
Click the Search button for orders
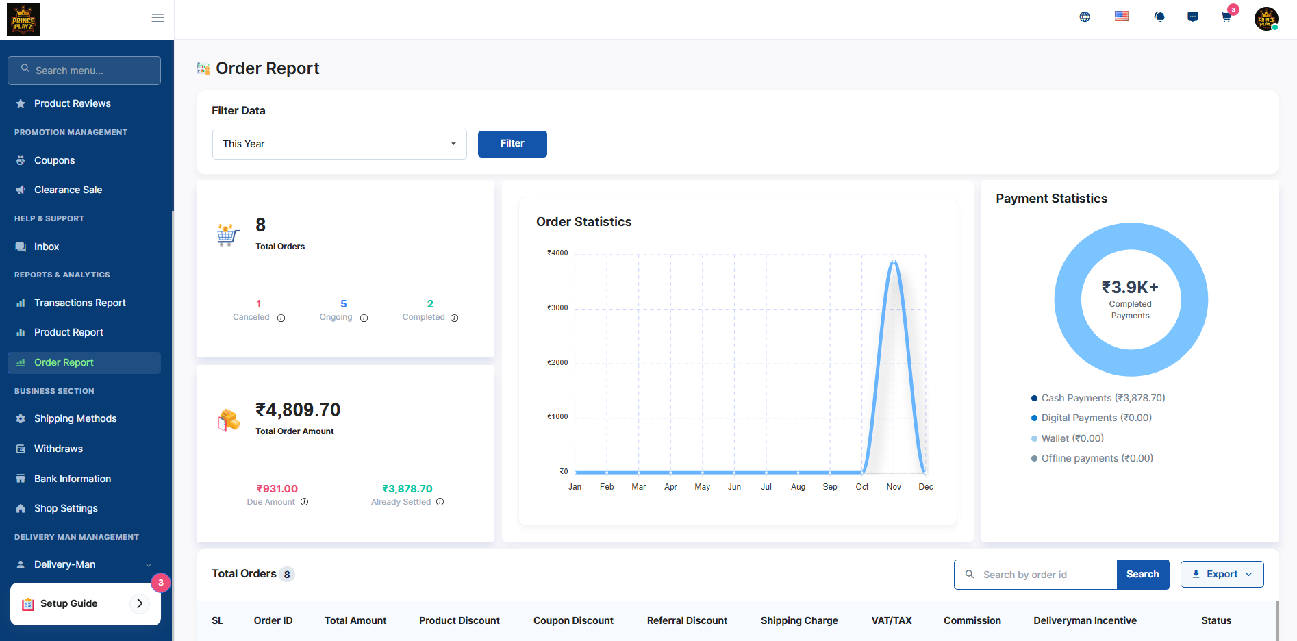pos(1142,575)
